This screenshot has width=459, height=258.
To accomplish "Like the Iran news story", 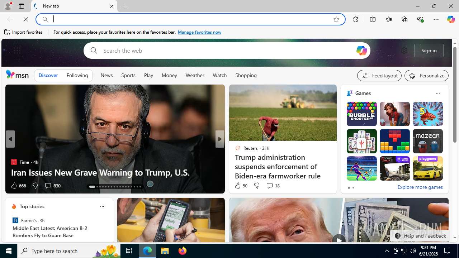I will click(x=18, y=186).
